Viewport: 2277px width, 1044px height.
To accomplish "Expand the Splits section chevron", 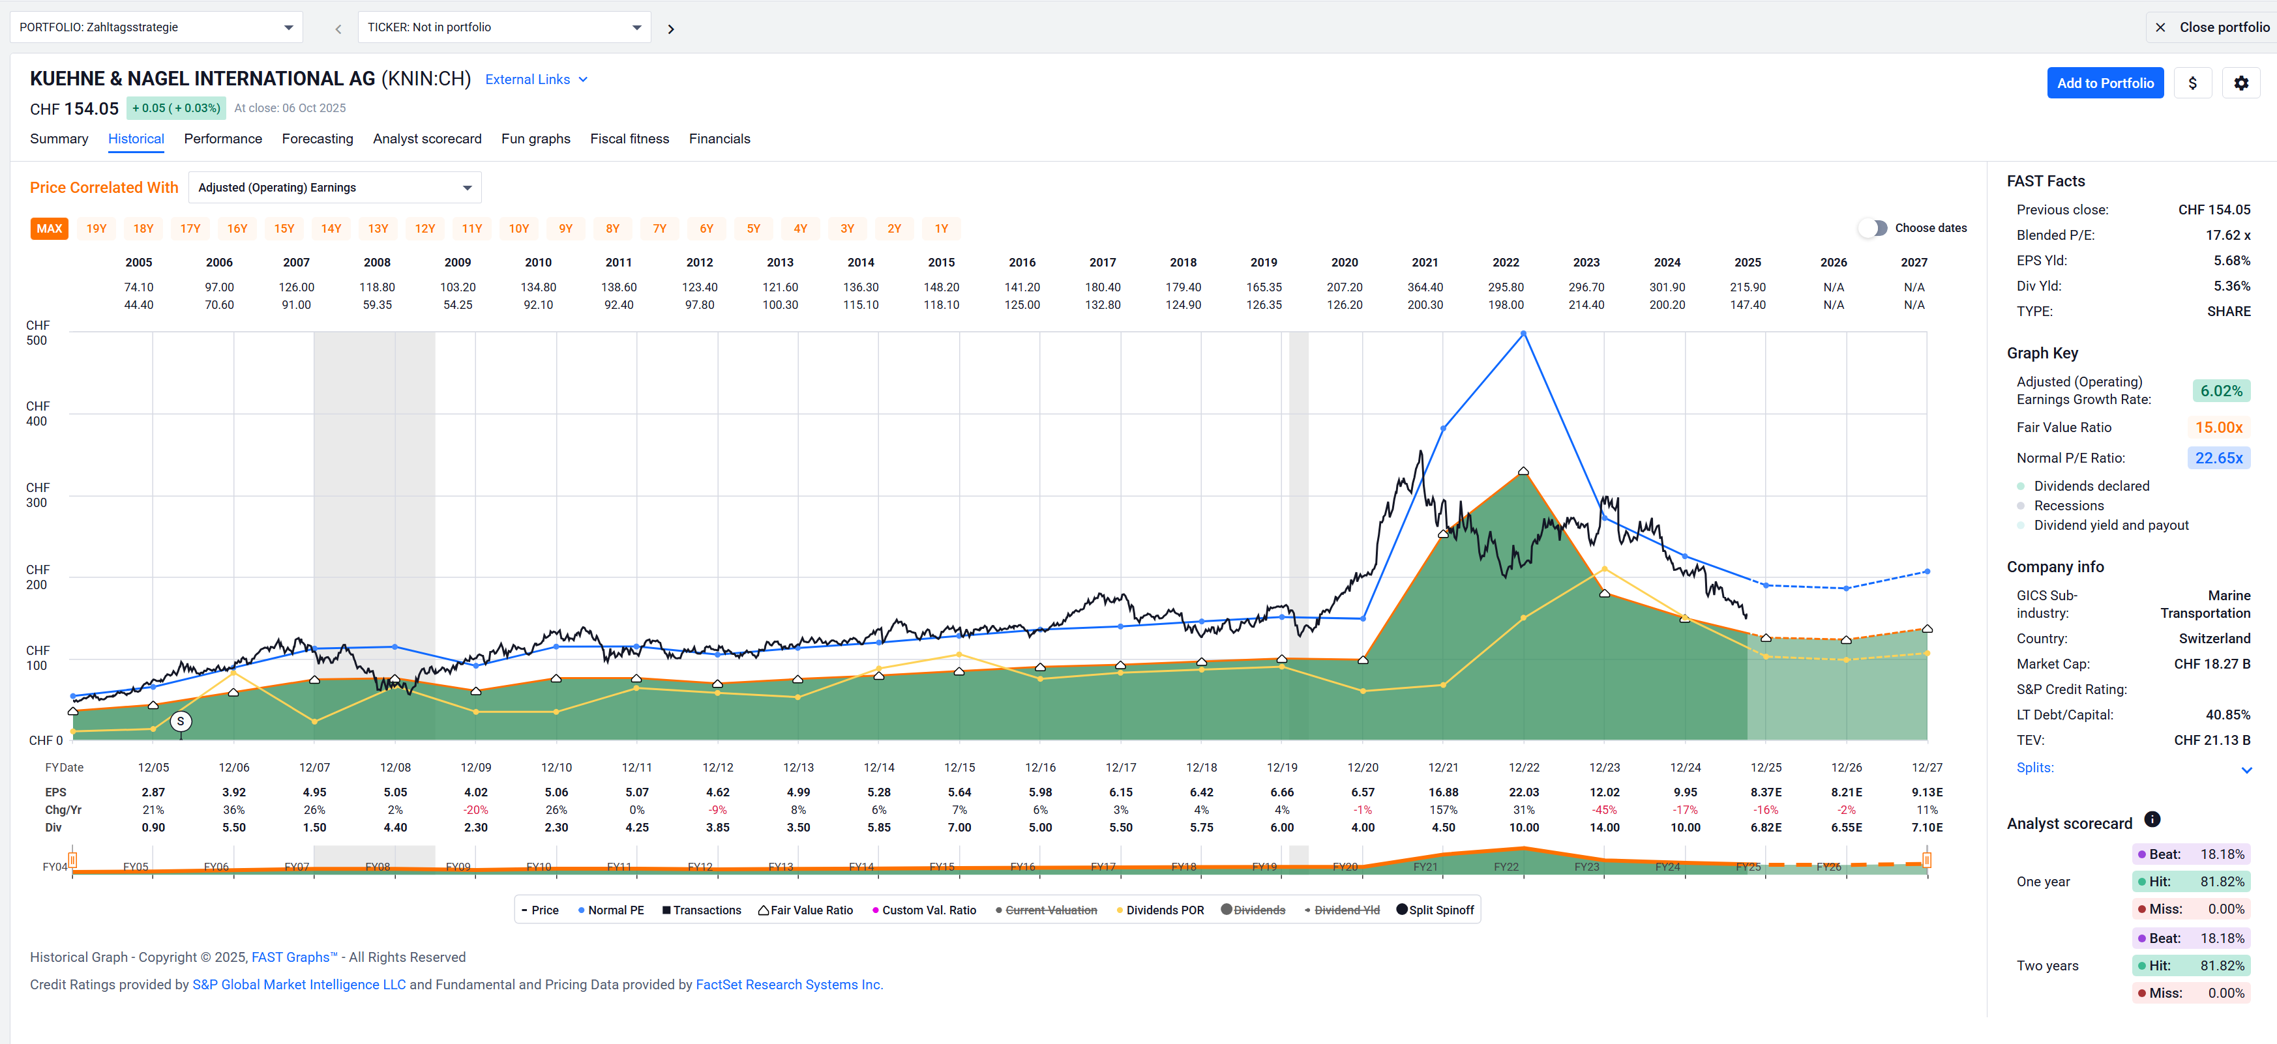I will pyautogui.click(x=2246, y=769).
